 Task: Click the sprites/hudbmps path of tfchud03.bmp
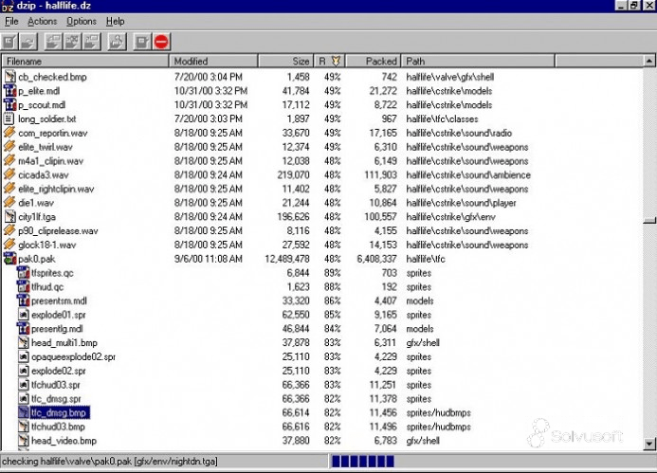click(x=438, y=427)
